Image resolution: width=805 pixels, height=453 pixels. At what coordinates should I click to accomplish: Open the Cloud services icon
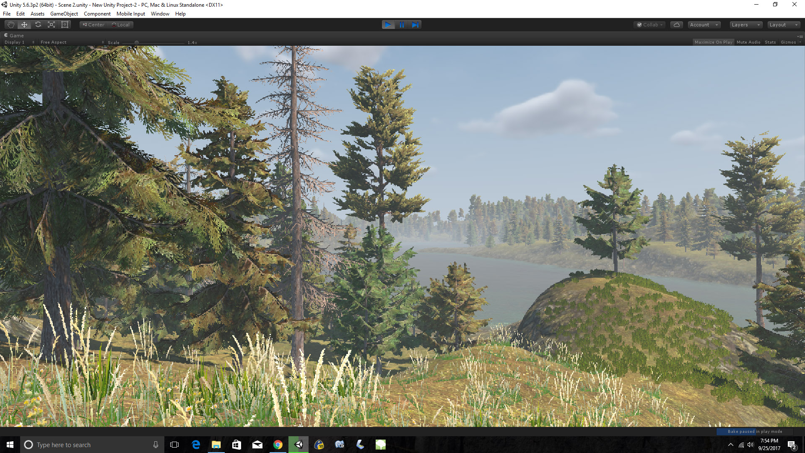click(x=676, y=25)
